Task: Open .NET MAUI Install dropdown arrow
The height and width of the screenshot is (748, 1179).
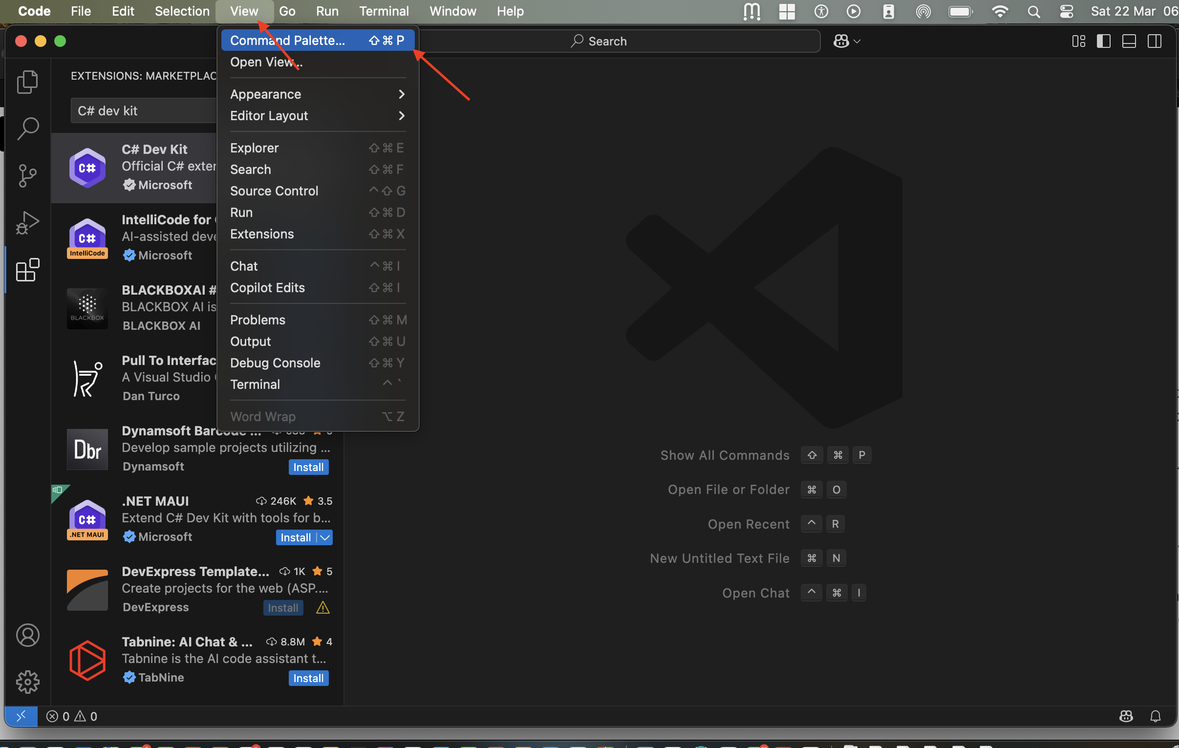Action: point(325,537)
